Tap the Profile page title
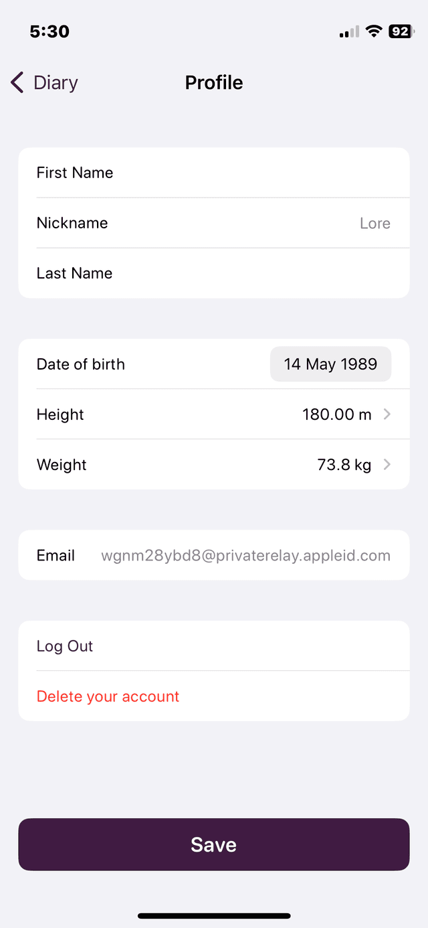 214,82
